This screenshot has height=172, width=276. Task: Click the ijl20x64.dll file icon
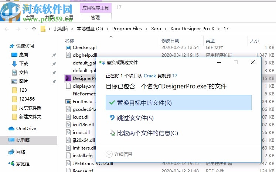pyautogui.click(x=68, y=140)
